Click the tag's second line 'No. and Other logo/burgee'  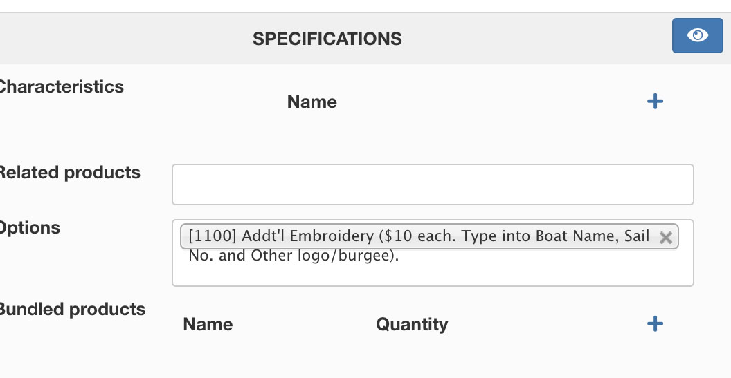pyautogui.click(x=294, y=255)
